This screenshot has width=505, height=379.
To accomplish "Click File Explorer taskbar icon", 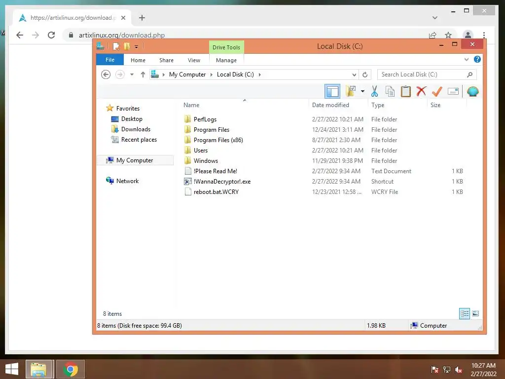I will (38, 369).
